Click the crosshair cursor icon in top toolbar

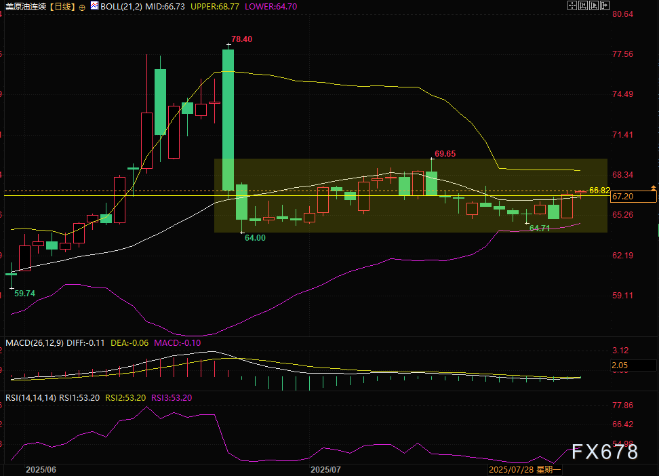click(x=571, y=6)
